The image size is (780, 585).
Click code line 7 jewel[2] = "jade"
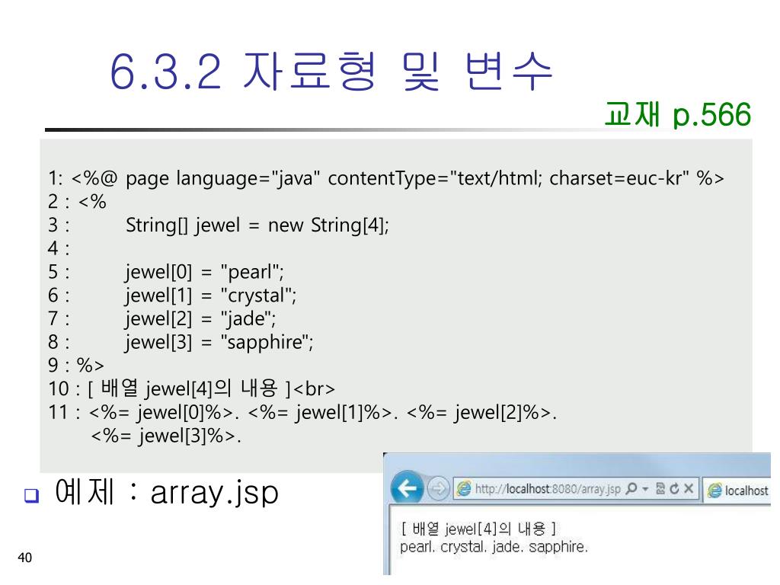[200, 319]
